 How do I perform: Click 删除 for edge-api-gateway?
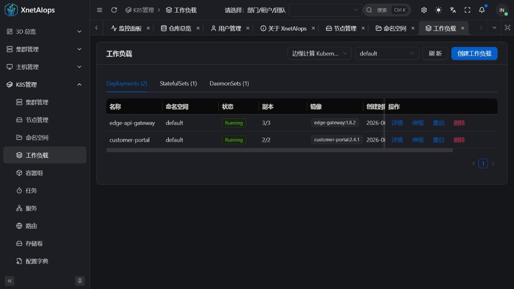point(459,123)
